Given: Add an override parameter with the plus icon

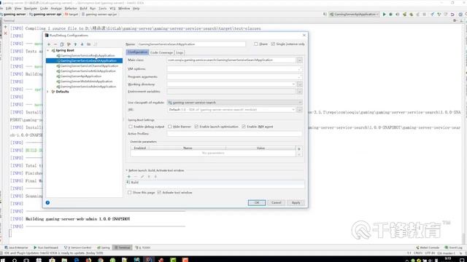Looking at the screenshot, I should (299, 148).
